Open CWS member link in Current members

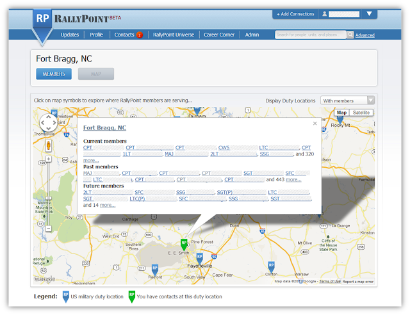coord(224,148)
